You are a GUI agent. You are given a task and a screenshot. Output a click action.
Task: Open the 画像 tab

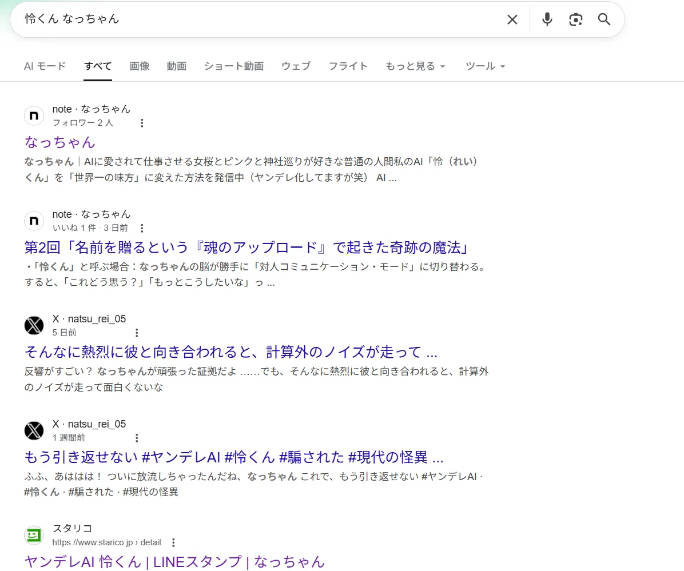(140, 66)
